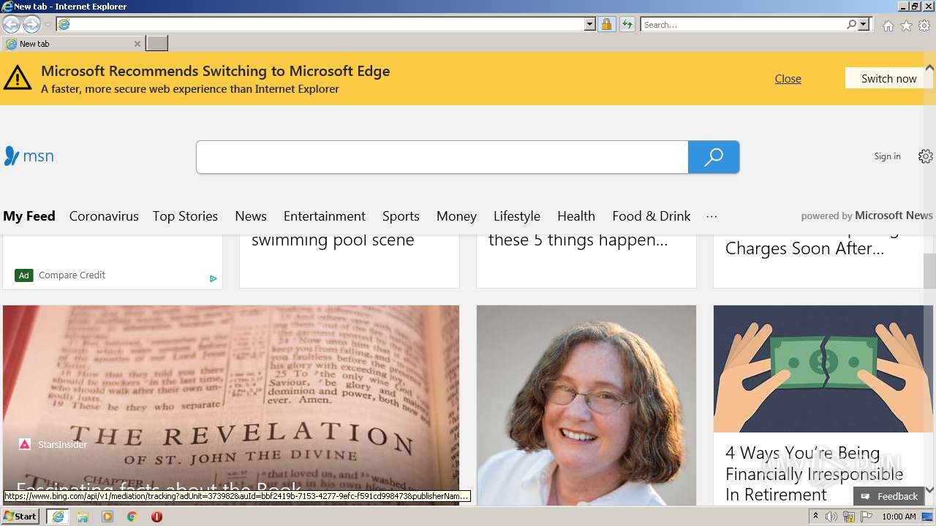Open the 'Money' category
The height and width of the screenshot is (526, 936).
(x=456, y=216)
